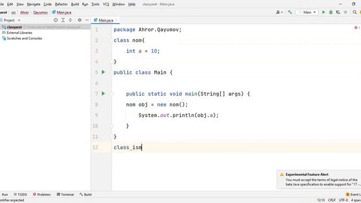
Task: Click run gutter arrow beside class Main
Action: [x=103, y=72]
